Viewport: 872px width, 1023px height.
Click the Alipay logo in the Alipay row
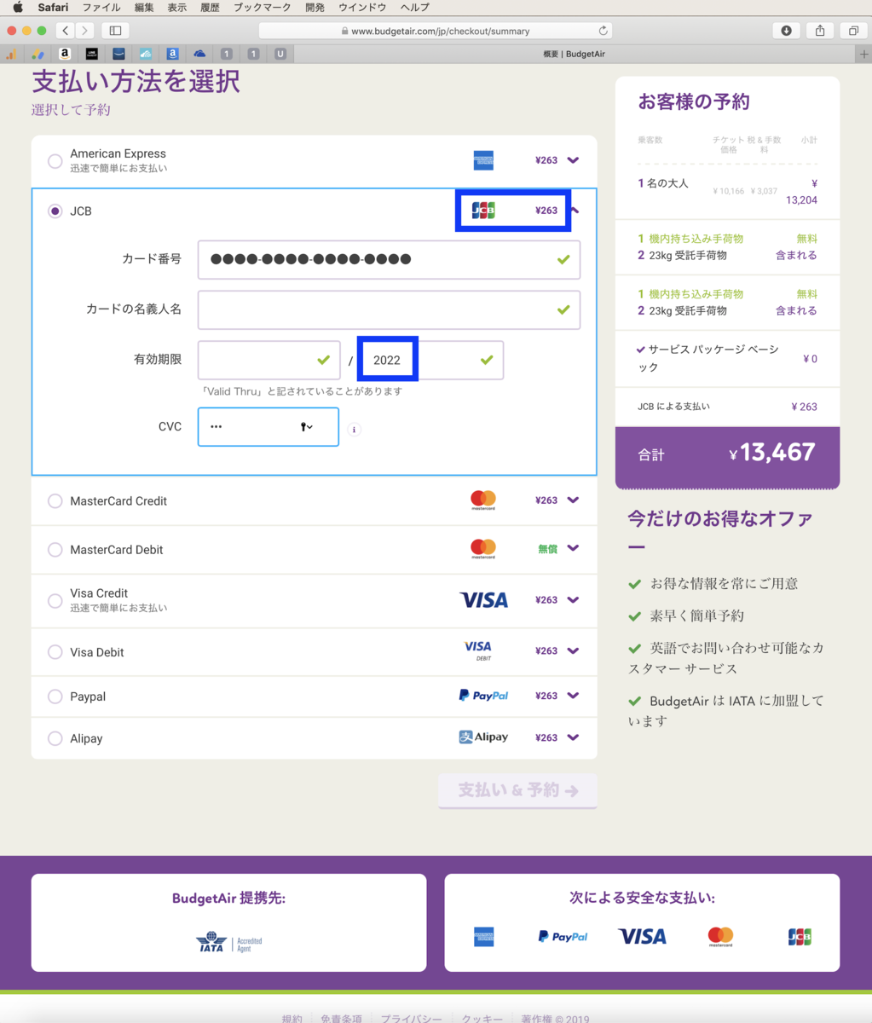(x=483, y=737)
